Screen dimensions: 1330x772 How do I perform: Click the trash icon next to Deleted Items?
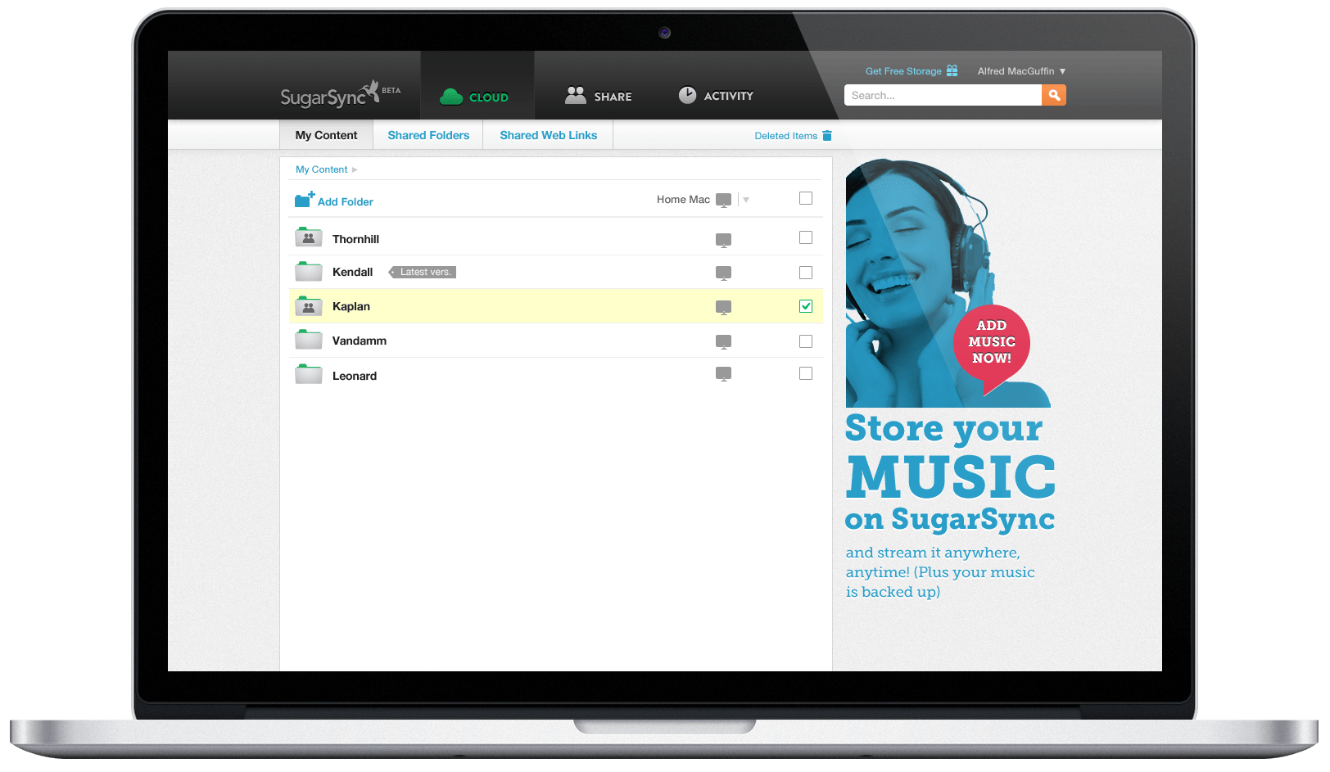tap(827, 136)
